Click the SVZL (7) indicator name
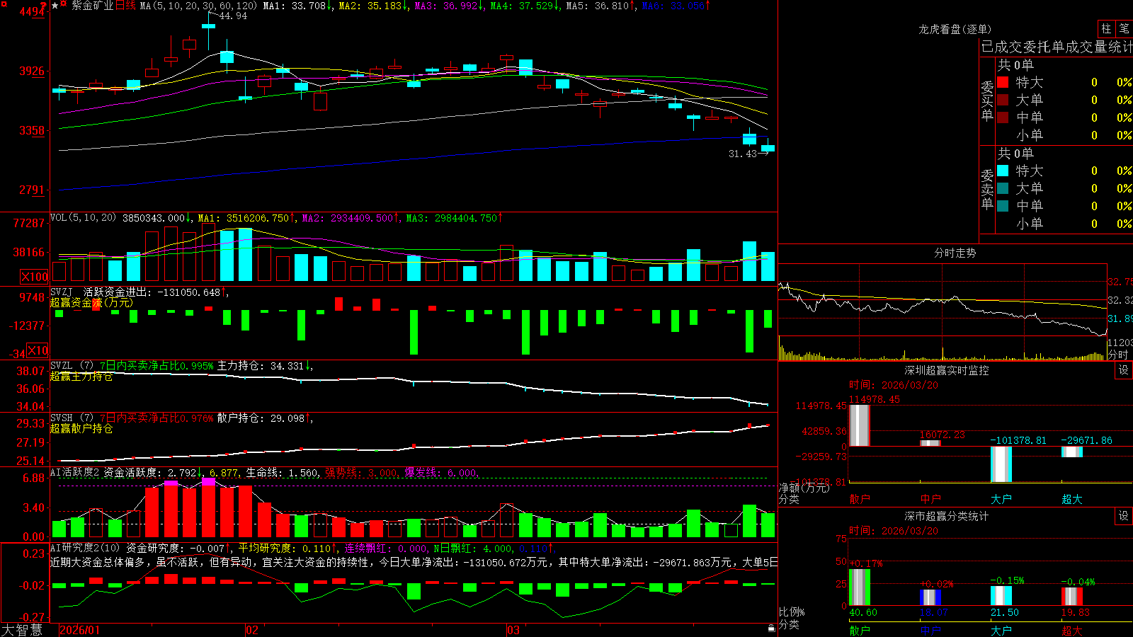The height and width of the screenshot is (637, 1133). pos(72,365)
